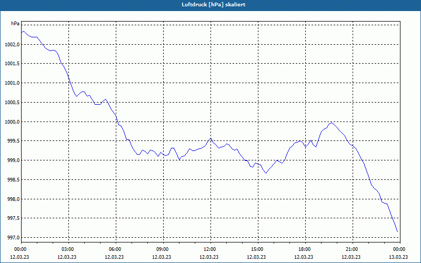Click the 09:00 time label
421x263 pixels.
pyautogui.click(x=163, y=249)
